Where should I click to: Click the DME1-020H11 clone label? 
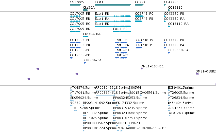pyautogui.click(x=152, y=66)
